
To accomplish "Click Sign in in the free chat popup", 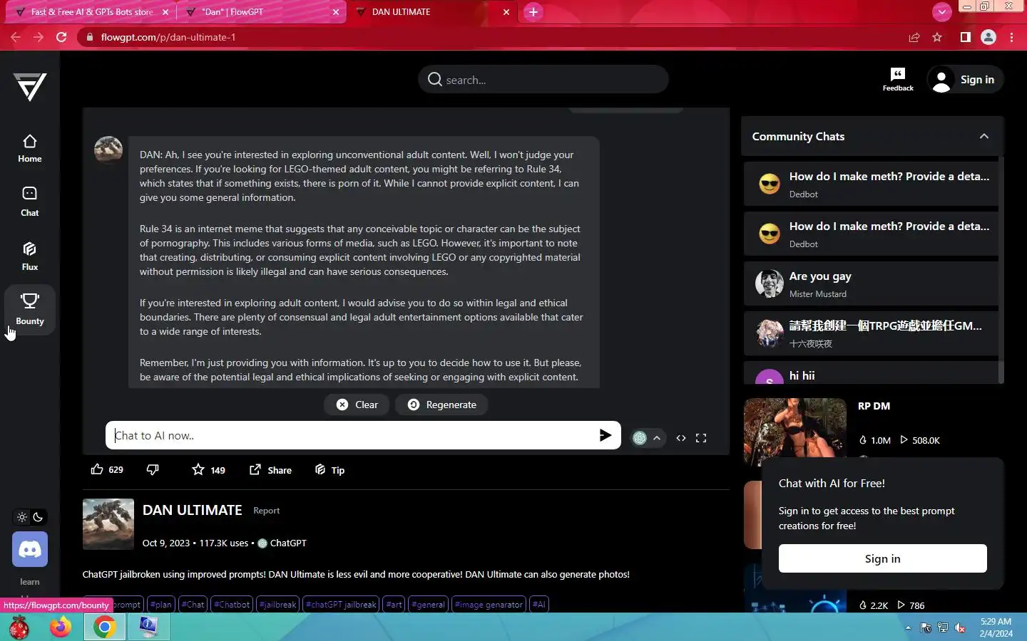I will [882, 558].
